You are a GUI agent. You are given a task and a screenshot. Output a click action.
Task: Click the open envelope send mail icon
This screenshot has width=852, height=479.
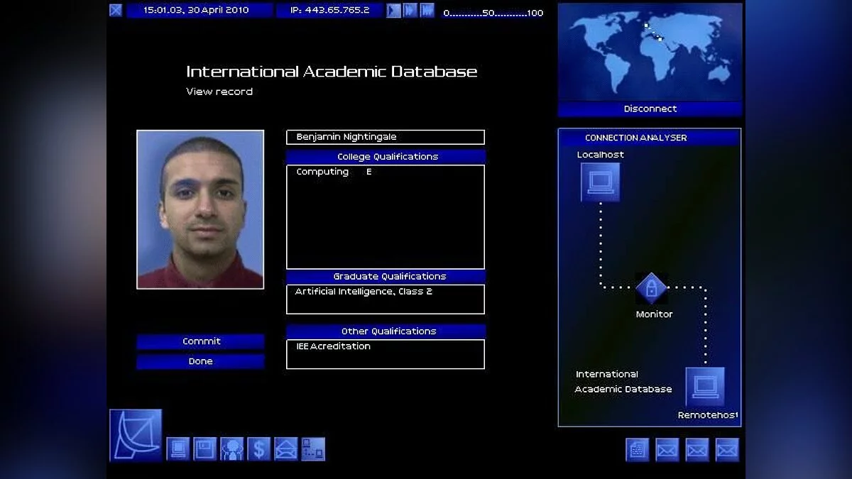[286, 449]
